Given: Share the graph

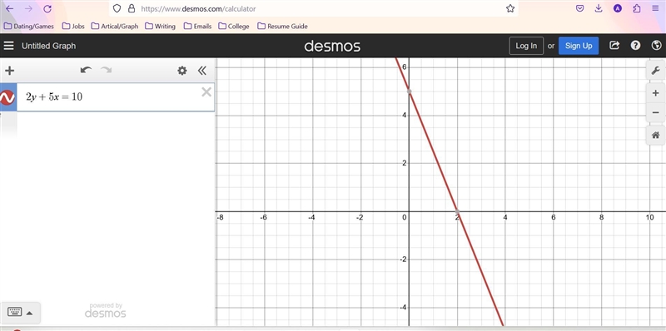Looking at the screenshot, I should click(614, 46).
